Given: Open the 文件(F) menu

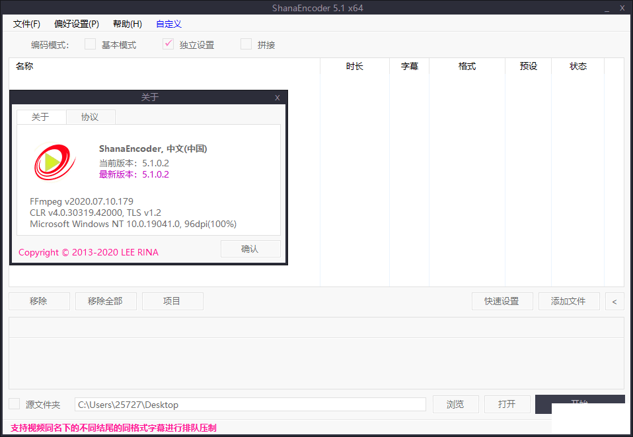Looking at the screenshot, I should click(x=26, y=24).
